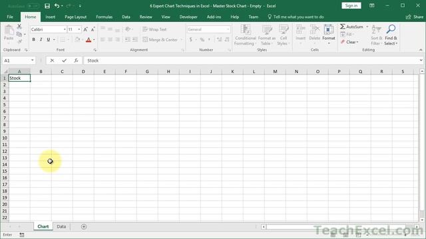Add a new sheet with the plus
Screen dimensions: 426x239
tap(84, 226)
